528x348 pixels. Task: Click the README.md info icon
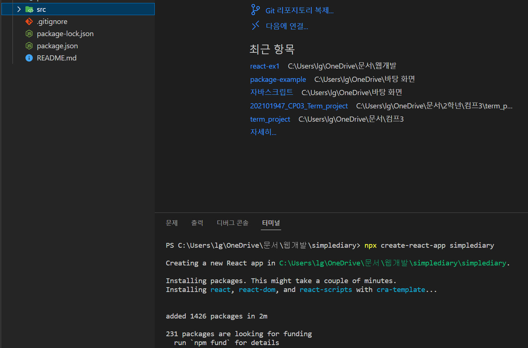[29, 58]
